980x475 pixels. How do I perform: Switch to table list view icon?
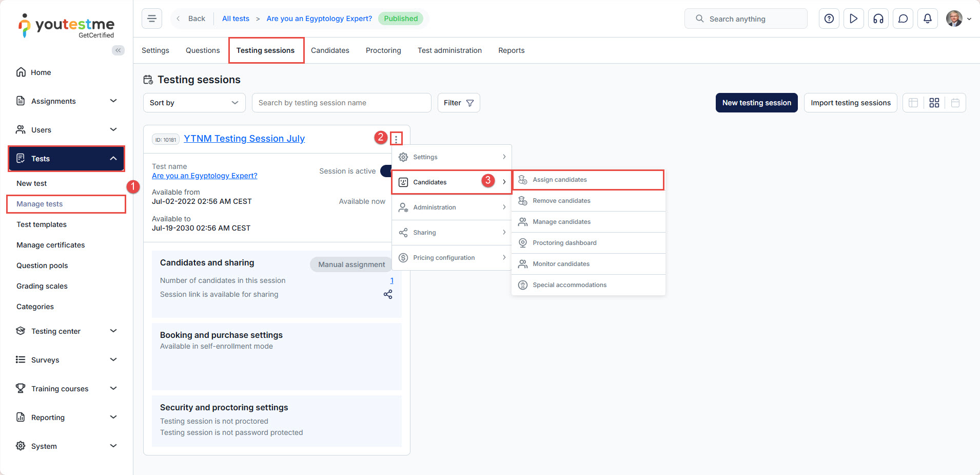coord(913,103)
